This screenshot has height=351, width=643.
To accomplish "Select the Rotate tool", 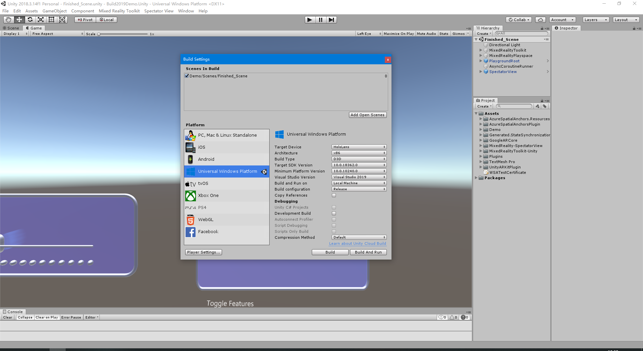I will click(x=30, y=20).
